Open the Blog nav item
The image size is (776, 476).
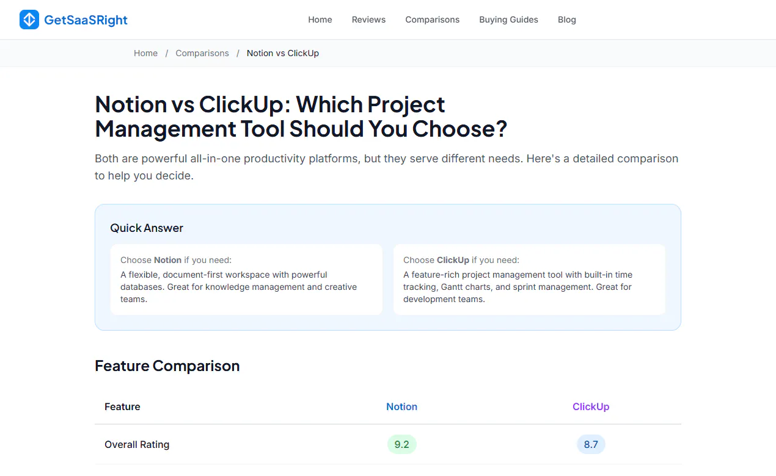point(567,20)
